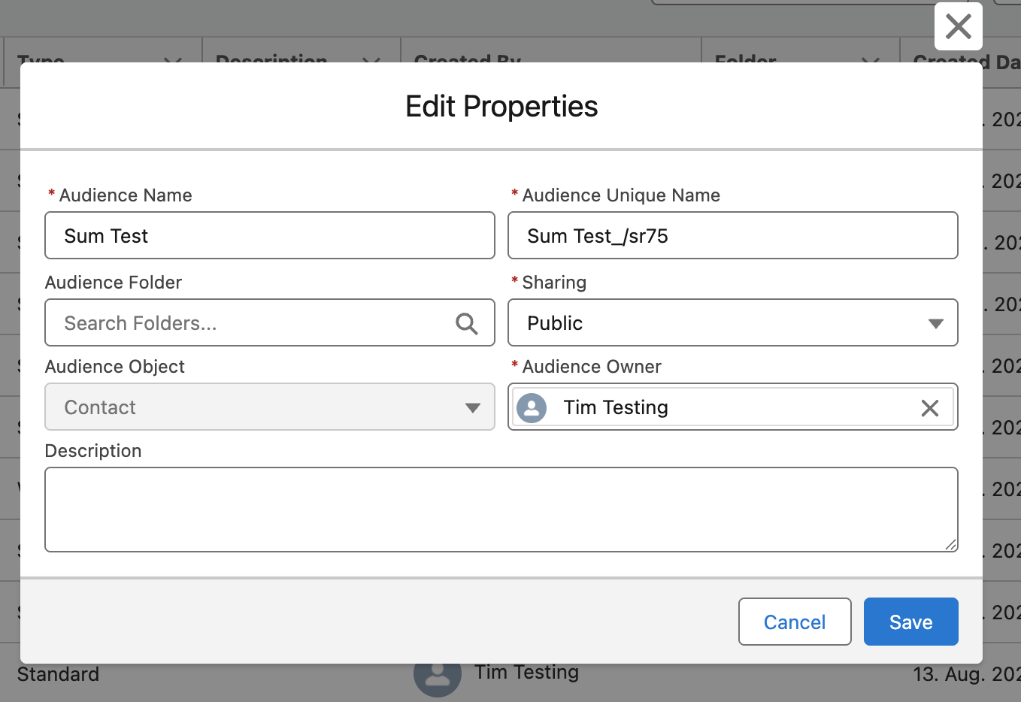The width and height of the screenshot is (1021, 702).
Task: Click Tim Testing avatar in background table
Action: coord(438,680)
